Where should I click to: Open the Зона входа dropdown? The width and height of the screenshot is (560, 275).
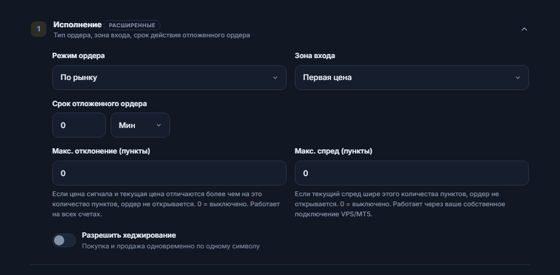click(x=411, y=78)
